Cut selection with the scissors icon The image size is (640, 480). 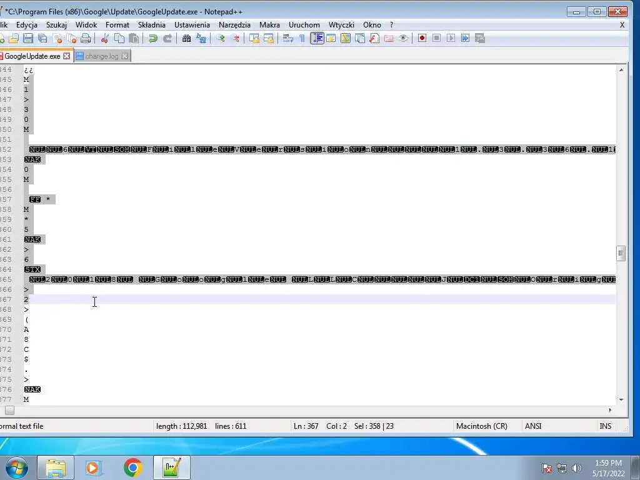tap(105, 38)
